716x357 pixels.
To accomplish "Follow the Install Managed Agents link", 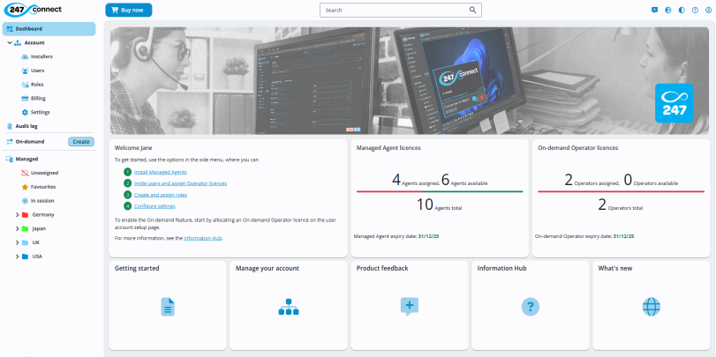I will pyautogui.click(x=161, y=172).
